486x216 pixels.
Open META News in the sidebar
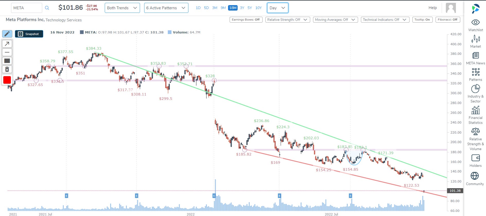pos(475,59)
